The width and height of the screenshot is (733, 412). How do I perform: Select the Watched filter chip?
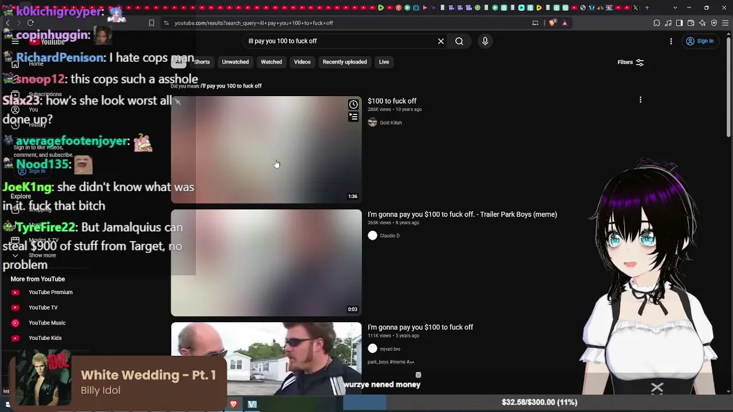pos(271,62)
